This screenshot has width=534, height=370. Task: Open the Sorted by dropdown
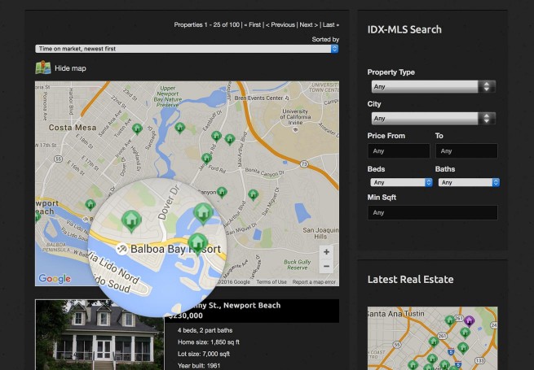(x=187, y=49)
